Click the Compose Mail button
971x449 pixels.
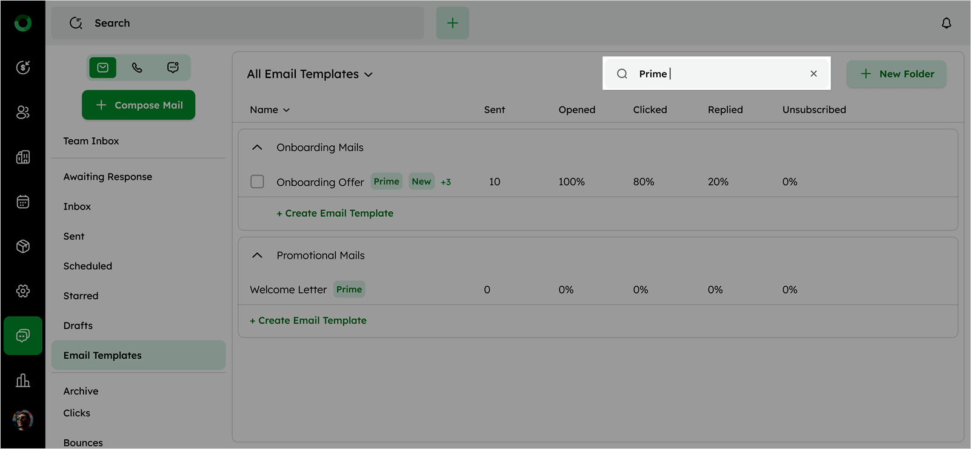pos(139,105)
